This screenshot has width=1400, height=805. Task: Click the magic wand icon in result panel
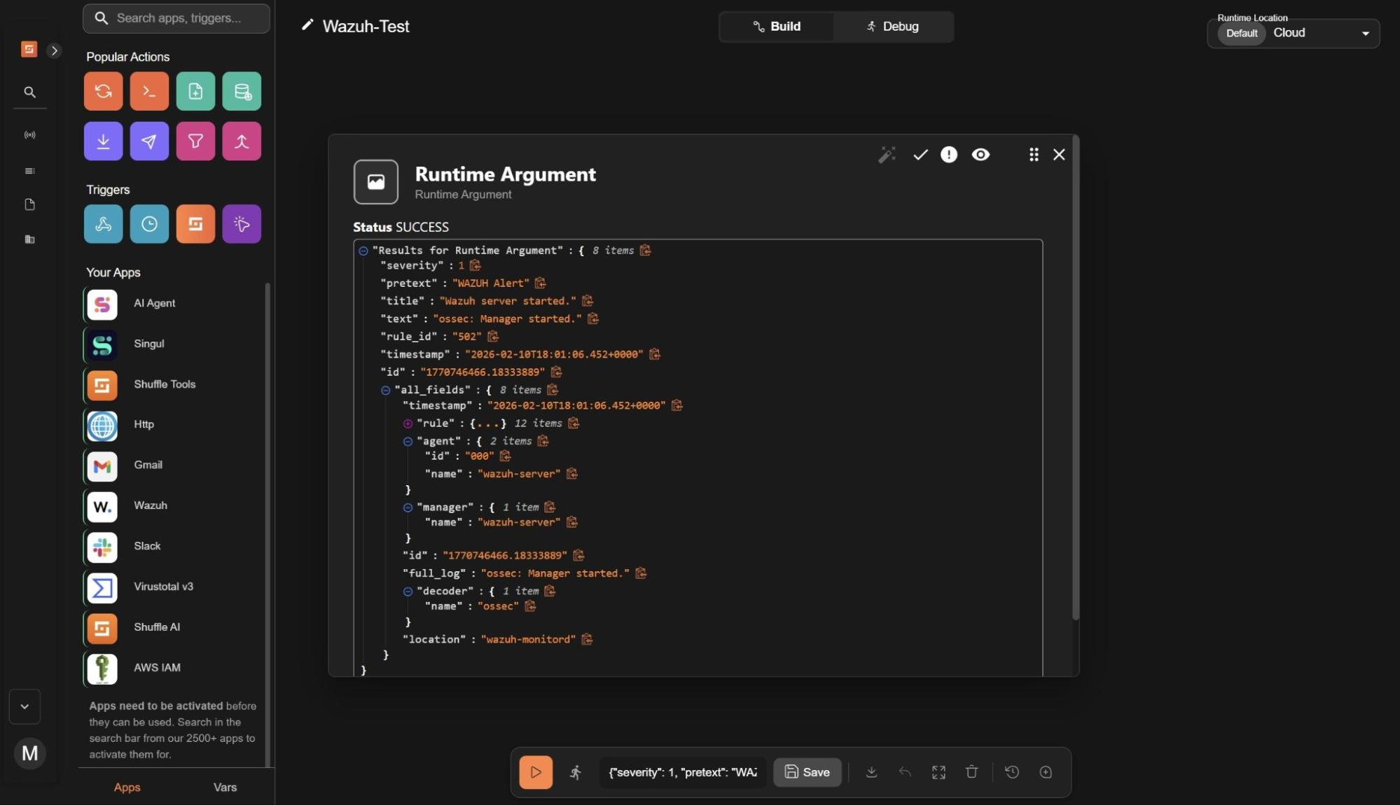[x=887, y=155]
